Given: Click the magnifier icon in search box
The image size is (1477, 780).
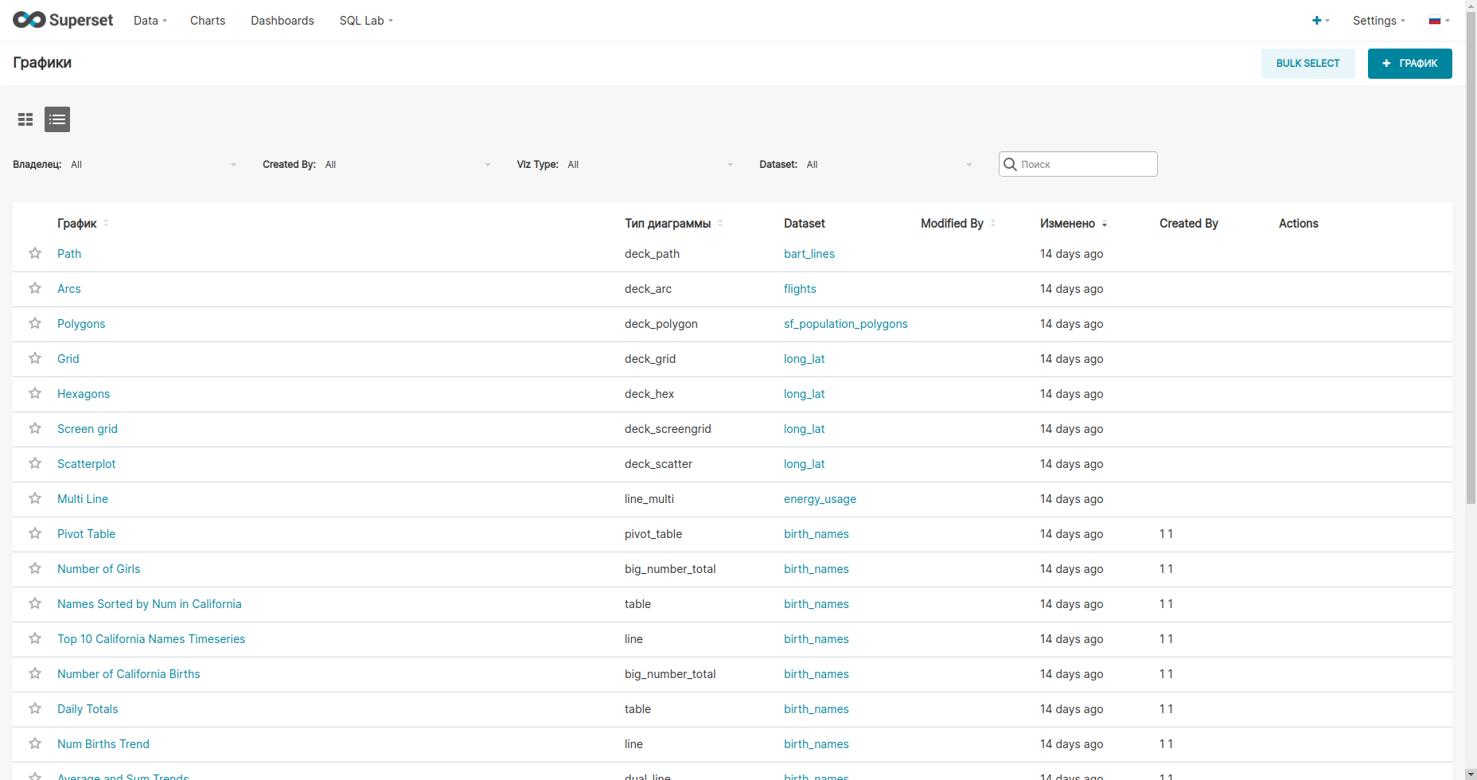Looking at the screenshot, I should tap(1010, 164).
